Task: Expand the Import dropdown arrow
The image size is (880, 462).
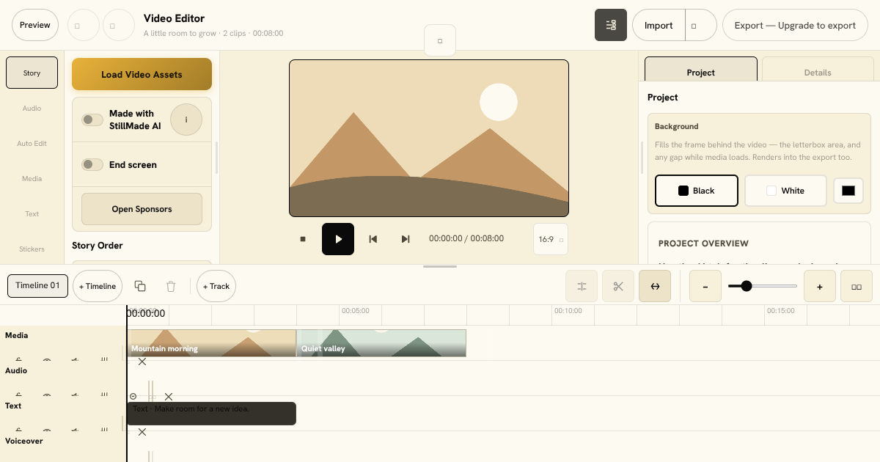Action: pyautogui.click(x=701, y=25)
